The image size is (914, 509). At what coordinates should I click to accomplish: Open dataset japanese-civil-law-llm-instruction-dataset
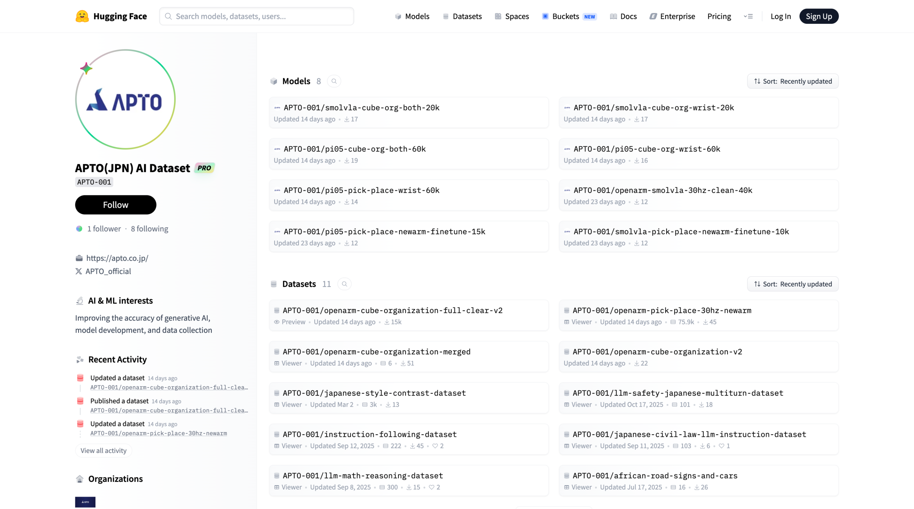click(x=698, y=439)
